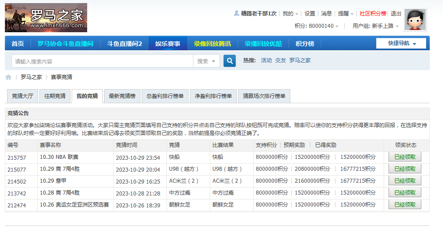Expand the 提醒 reminders dropdown
The width and height of the screenshot is (443, 229).
pos(346,14)
